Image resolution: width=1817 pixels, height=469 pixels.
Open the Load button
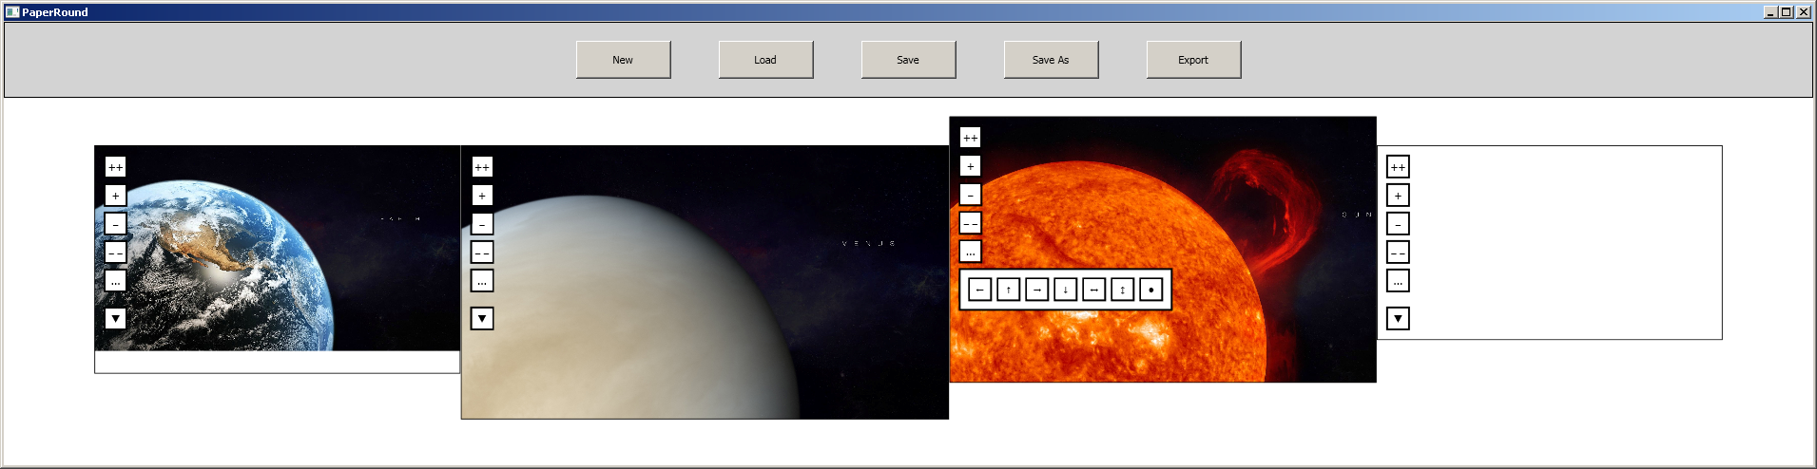[765, 60]
